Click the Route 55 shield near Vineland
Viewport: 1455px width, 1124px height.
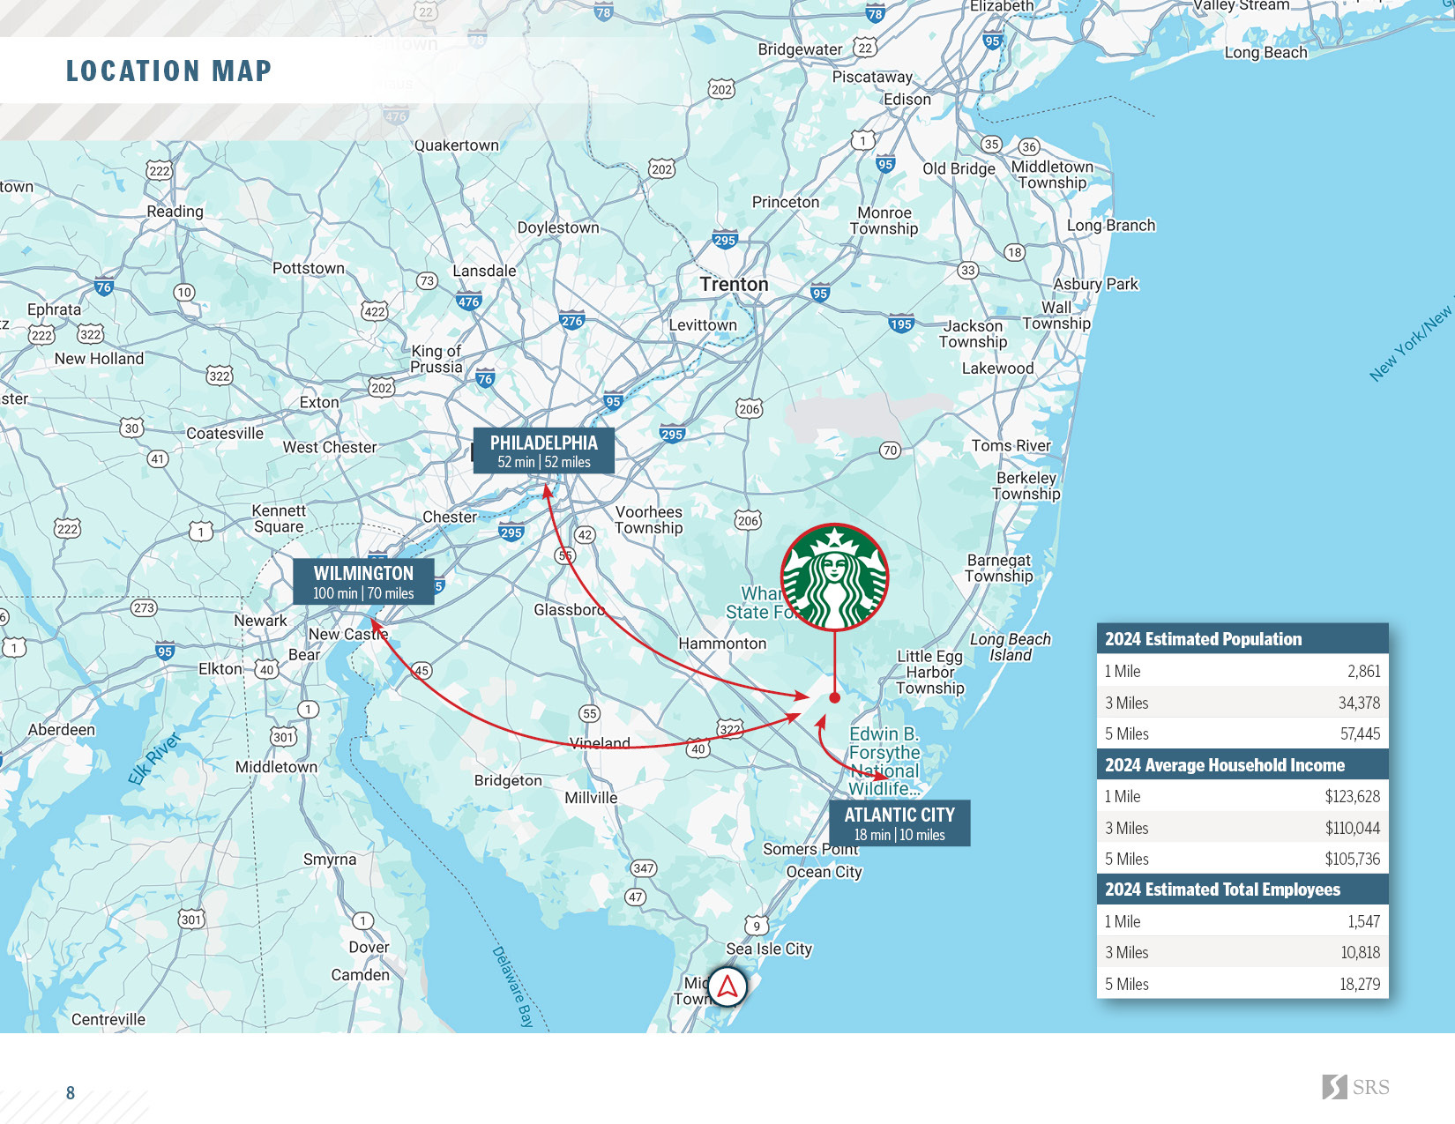[590, 713]
